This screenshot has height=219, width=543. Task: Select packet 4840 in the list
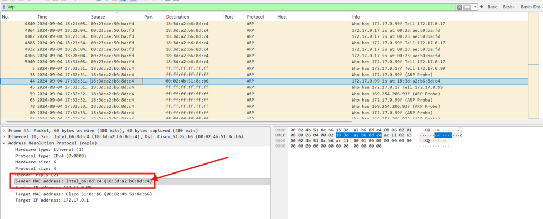[x=159, y=24]
